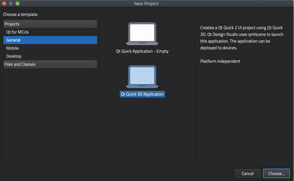Select the Desktop category
The height and width of the screenshot is (181, 294).
pyautogui.click(x=50, y=56)
